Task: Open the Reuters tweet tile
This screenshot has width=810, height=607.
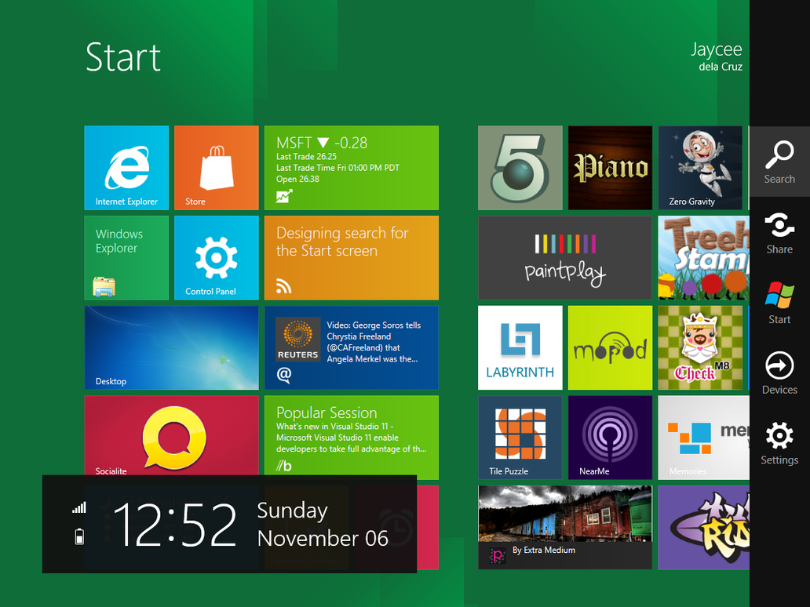Action: pyautogui.click(x=352, y=347)
